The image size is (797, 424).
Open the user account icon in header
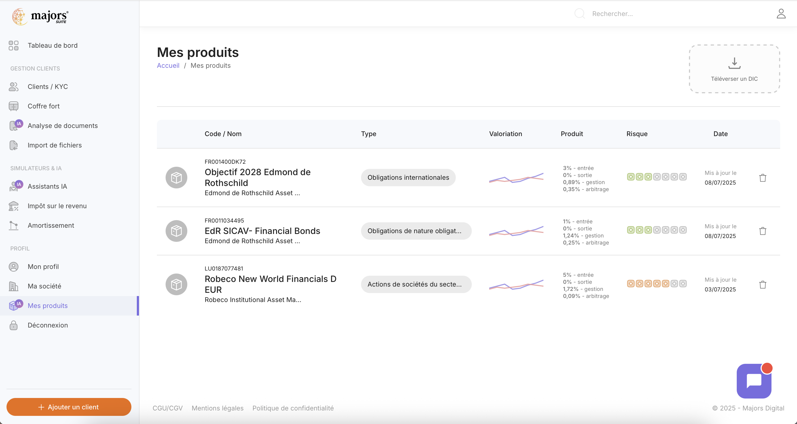click(x=781, y=14)
